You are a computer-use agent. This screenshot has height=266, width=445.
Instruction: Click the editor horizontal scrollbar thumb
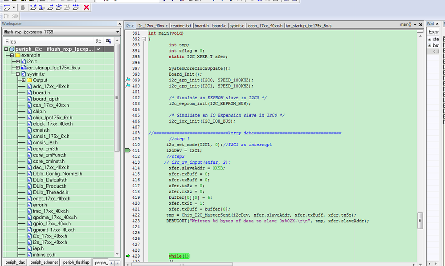point(182,264)
